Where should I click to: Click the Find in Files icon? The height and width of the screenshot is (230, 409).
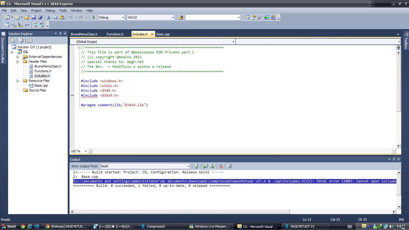(x=181, y=17)
